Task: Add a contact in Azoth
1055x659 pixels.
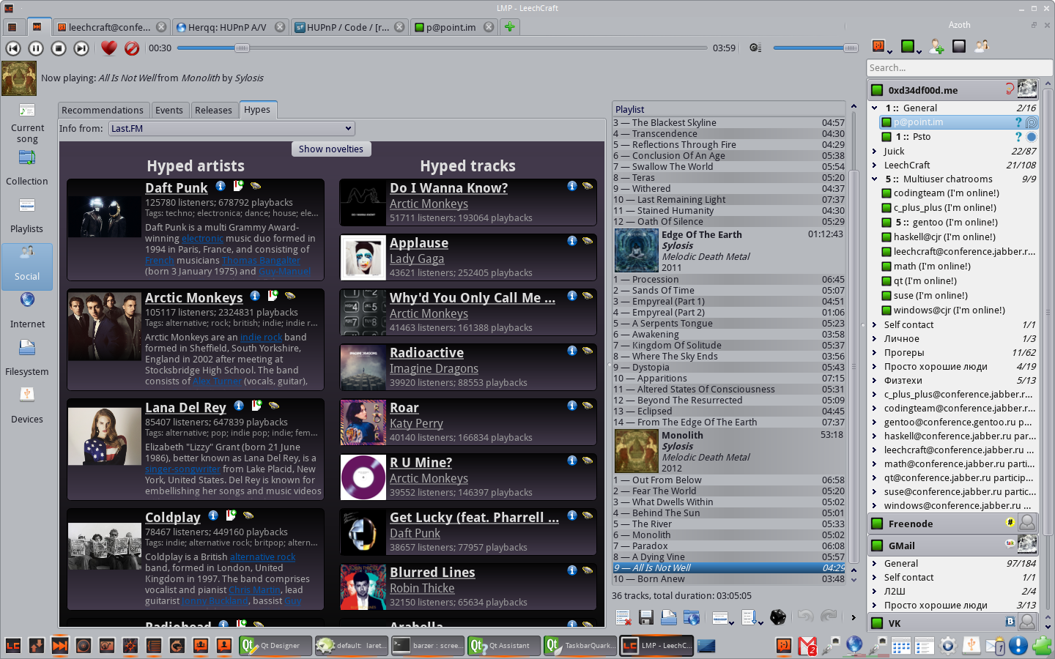Action: [x=936, y=47]
